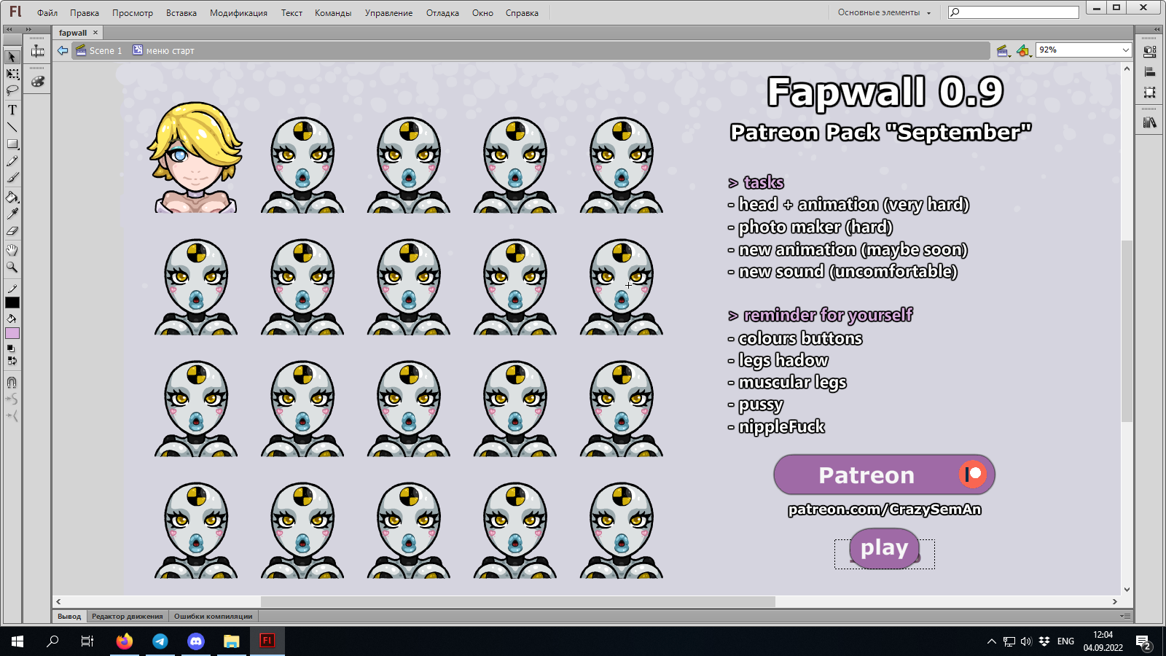Switch to the Вывод tab
The width and height of the screenshot is (1166, 656).
69,617
